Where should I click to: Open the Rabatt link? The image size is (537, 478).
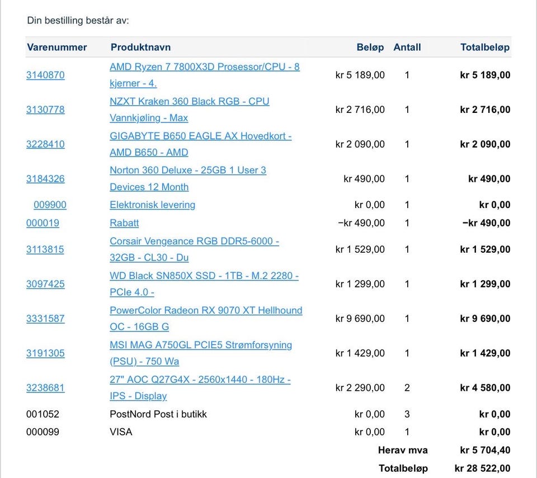point(124,223)
